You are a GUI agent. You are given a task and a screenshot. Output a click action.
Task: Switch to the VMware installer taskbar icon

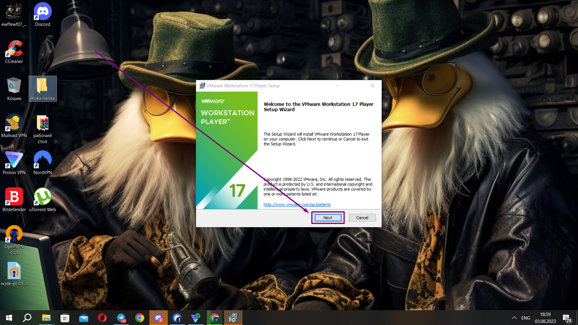click(233, 318)
